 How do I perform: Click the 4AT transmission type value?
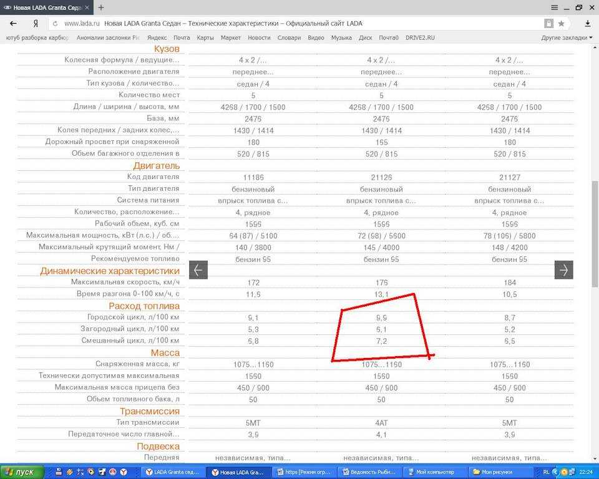tap(381, 423)
